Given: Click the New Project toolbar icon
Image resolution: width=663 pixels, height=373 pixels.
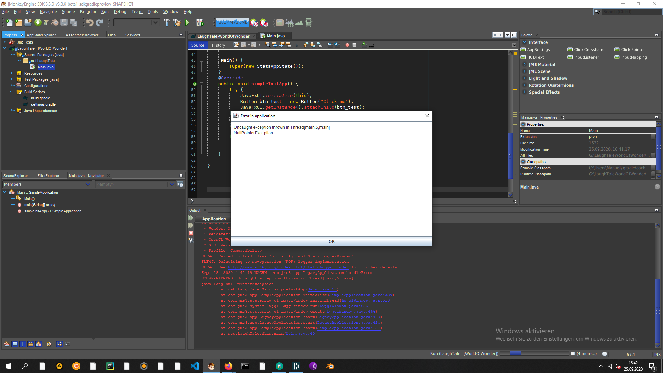Looking at the screenshot, I should pos(19,23).
